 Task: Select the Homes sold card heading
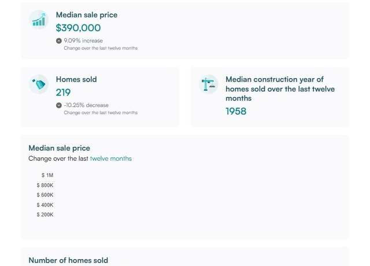[76, 79]
